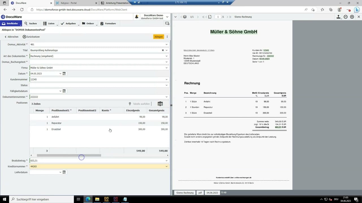362x203 pixels.
Task: Click the !Demo Rechnung status label
Action: pos(185,193)
